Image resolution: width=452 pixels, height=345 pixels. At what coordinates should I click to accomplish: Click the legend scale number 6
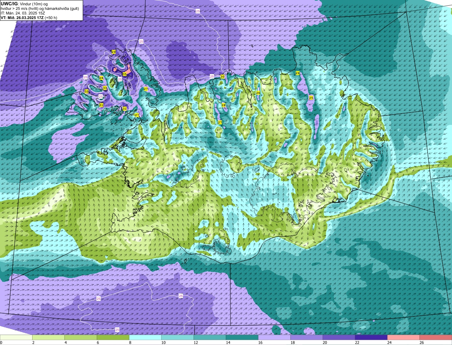pos(98,343)
